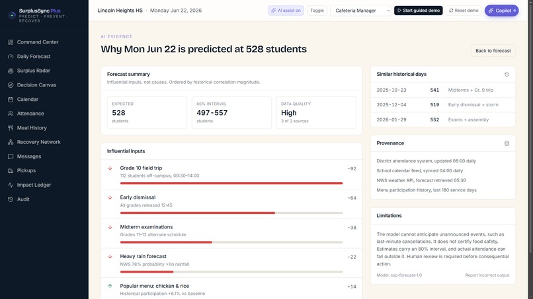
Task: Click the Early dismissal impact bar
Action: [231, 213]
